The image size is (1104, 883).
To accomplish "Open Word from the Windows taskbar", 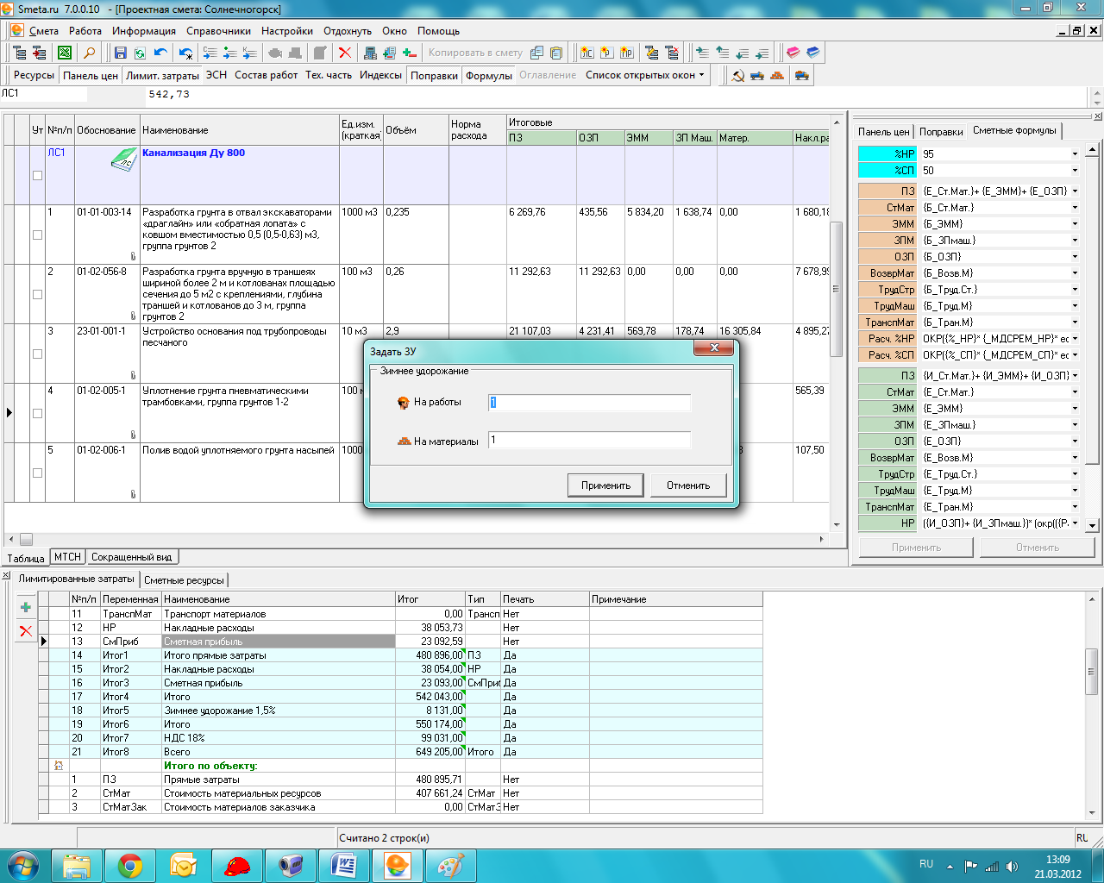I will [x=344, y=865].
